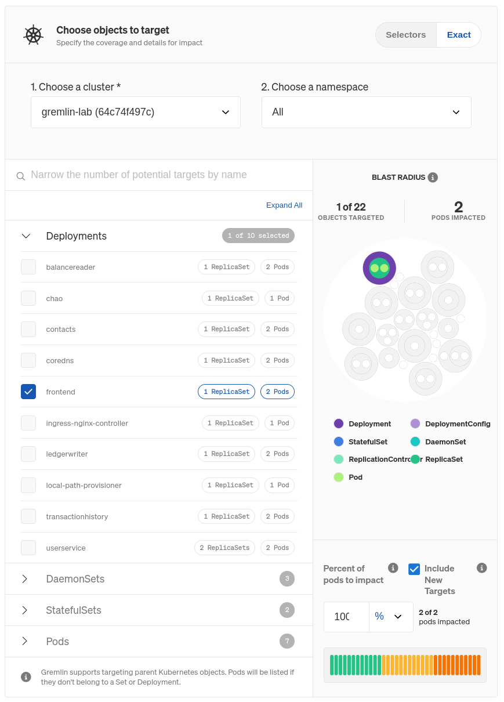Click the ReplicaSet legend green dot
Viewport: 504px width, 702px height.
415,459
